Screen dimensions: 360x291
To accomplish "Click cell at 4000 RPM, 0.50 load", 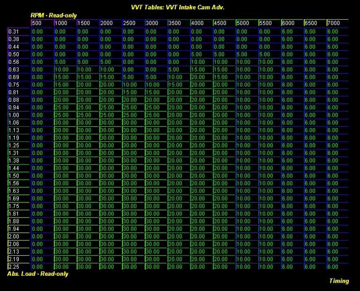I will coord(201,55).
